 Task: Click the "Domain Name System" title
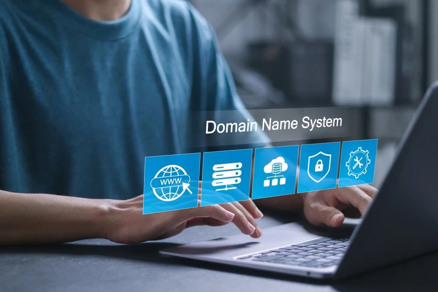click(274, 124)
